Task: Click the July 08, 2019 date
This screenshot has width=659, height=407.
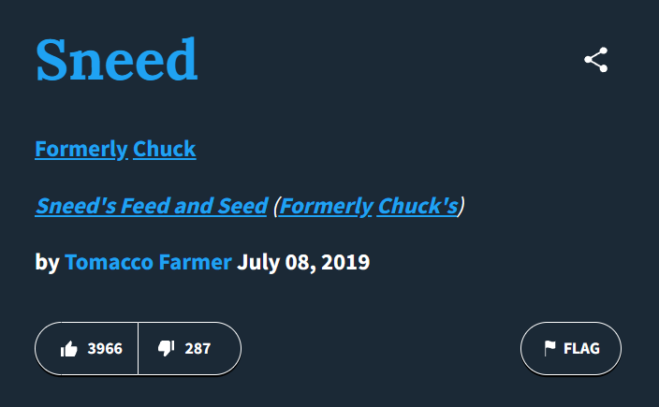Action: [x=303, y=263]
